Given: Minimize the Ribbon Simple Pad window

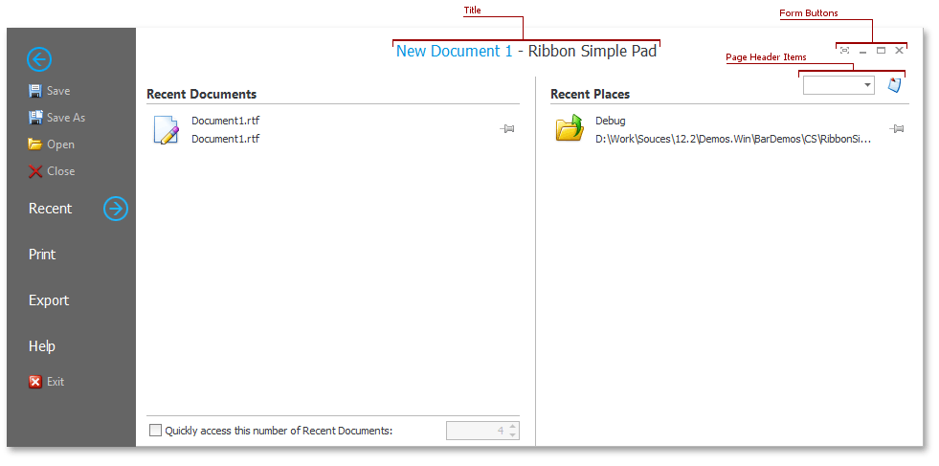Looking at the screenshot, I should point(863,51).
